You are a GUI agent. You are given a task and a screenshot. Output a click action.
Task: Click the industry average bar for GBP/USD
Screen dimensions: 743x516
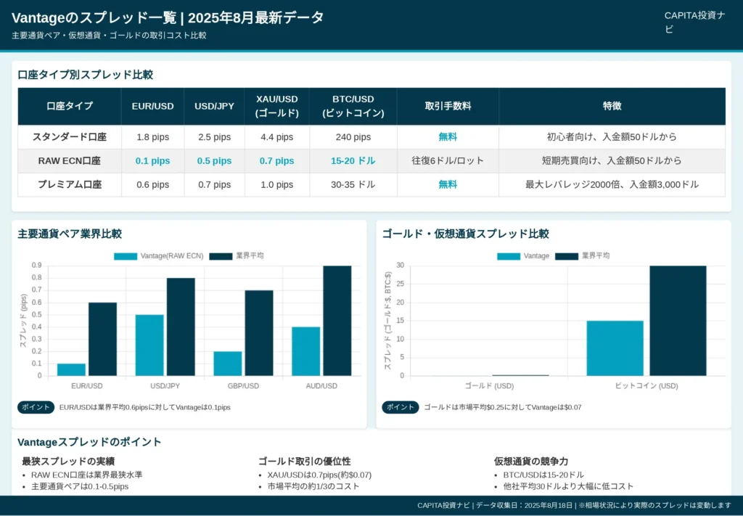(259, 333)
